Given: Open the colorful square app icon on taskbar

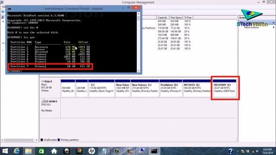Looking at the screenshot, I should 79,151.
